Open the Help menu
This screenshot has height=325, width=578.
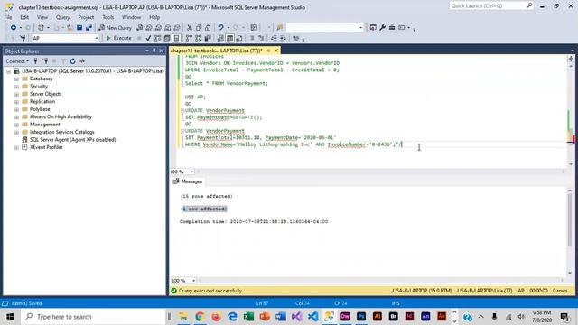point(154,17)
